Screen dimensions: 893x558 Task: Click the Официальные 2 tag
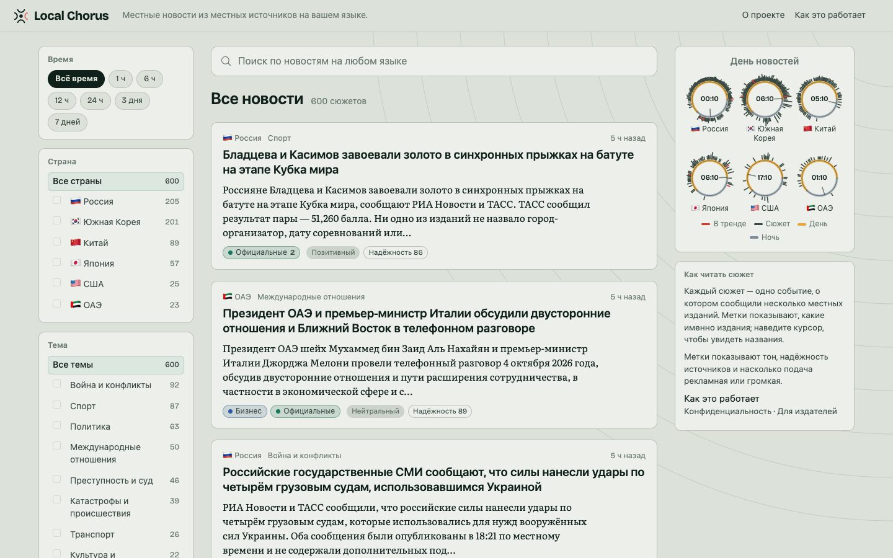pyautogui.click(x=261, y=252)
